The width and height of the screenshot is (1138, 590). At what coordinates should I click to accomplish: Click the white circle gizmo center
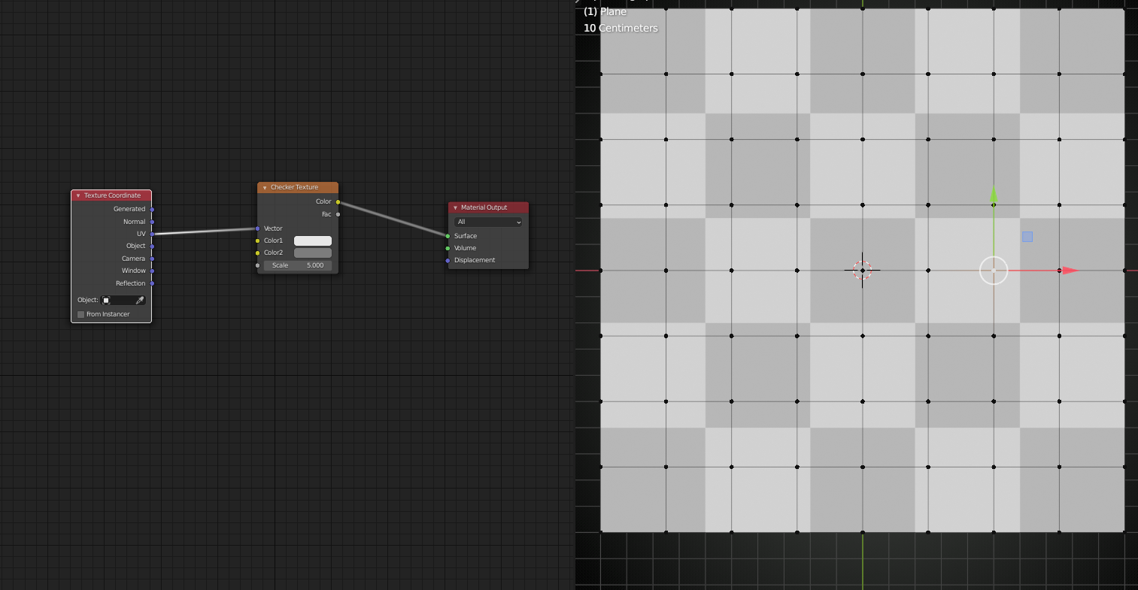click(994, 271)
